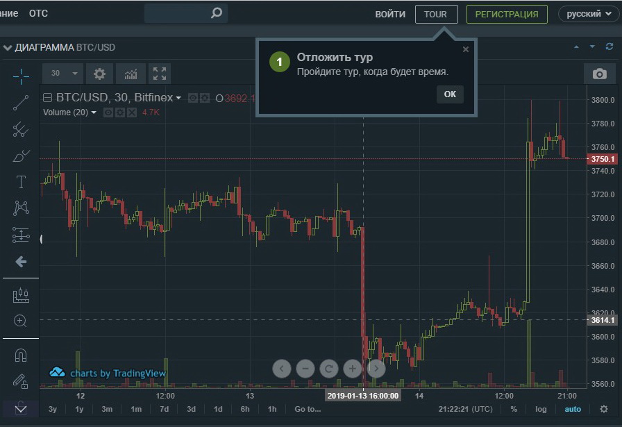The height and width of the screenshot is (427, 622).
Task: Collapse the ДИАГРАММА BTC/USD section
Action: (8, 48)
